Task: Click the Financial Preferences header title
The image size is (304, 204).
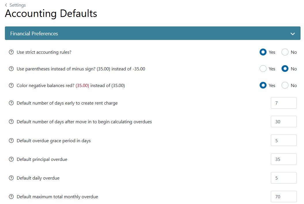Action: (34, 34)
